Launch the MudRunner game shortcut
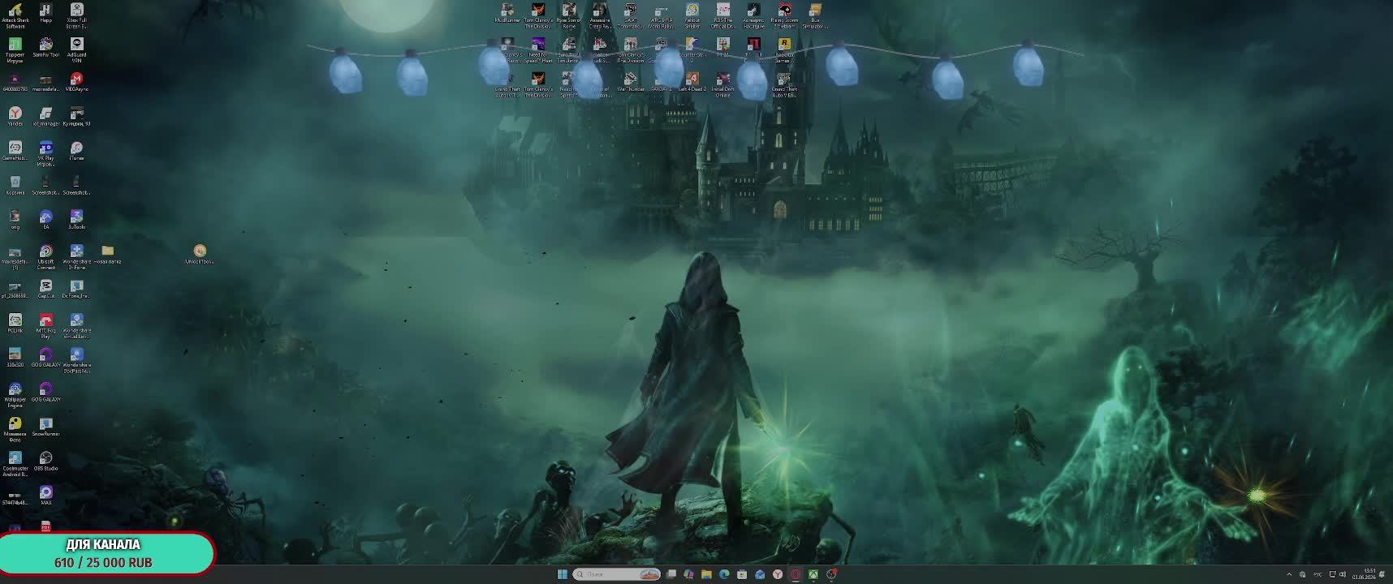 [x=507, y=13]
